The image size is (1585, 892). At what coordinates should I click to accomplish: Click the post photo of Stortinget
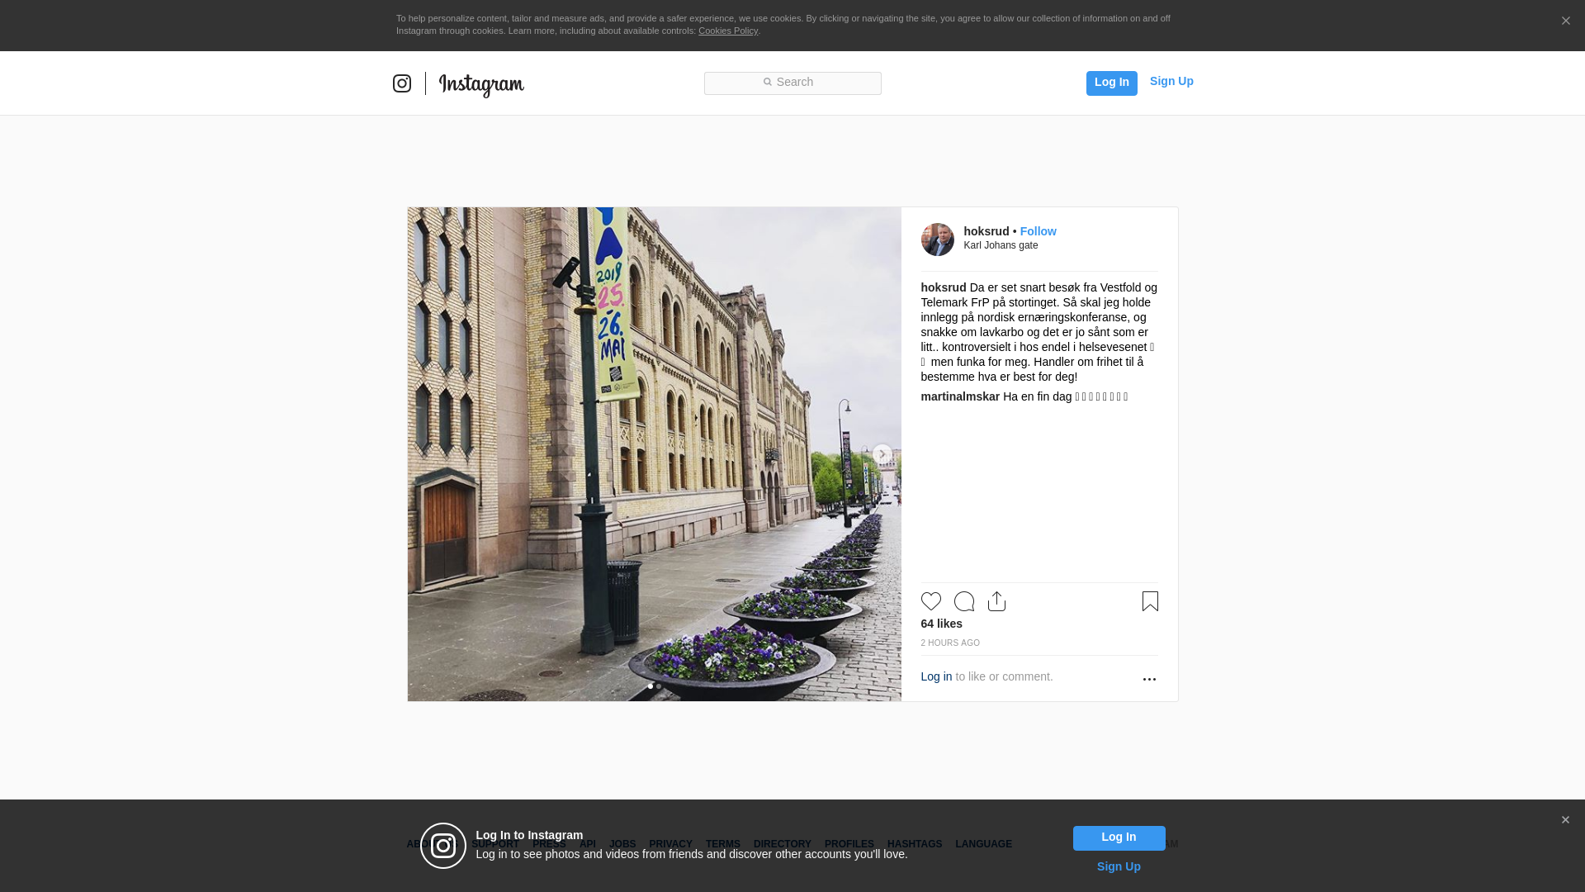point(654,454)
